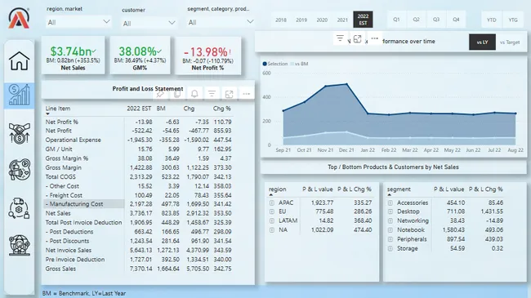Viewport: 531px width, 298px height.
Task: Expand the Accessories segment row
Action: point(390,202)
